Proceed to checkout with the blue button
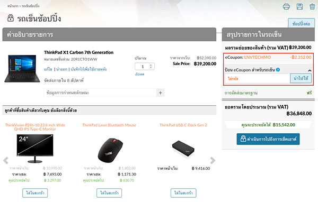The image size is (318, 202). pos(268,139)
